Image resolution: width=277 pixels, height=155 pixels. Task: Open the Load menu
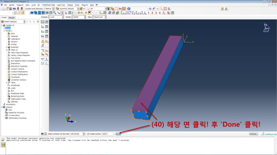click(x=34, y=5)
